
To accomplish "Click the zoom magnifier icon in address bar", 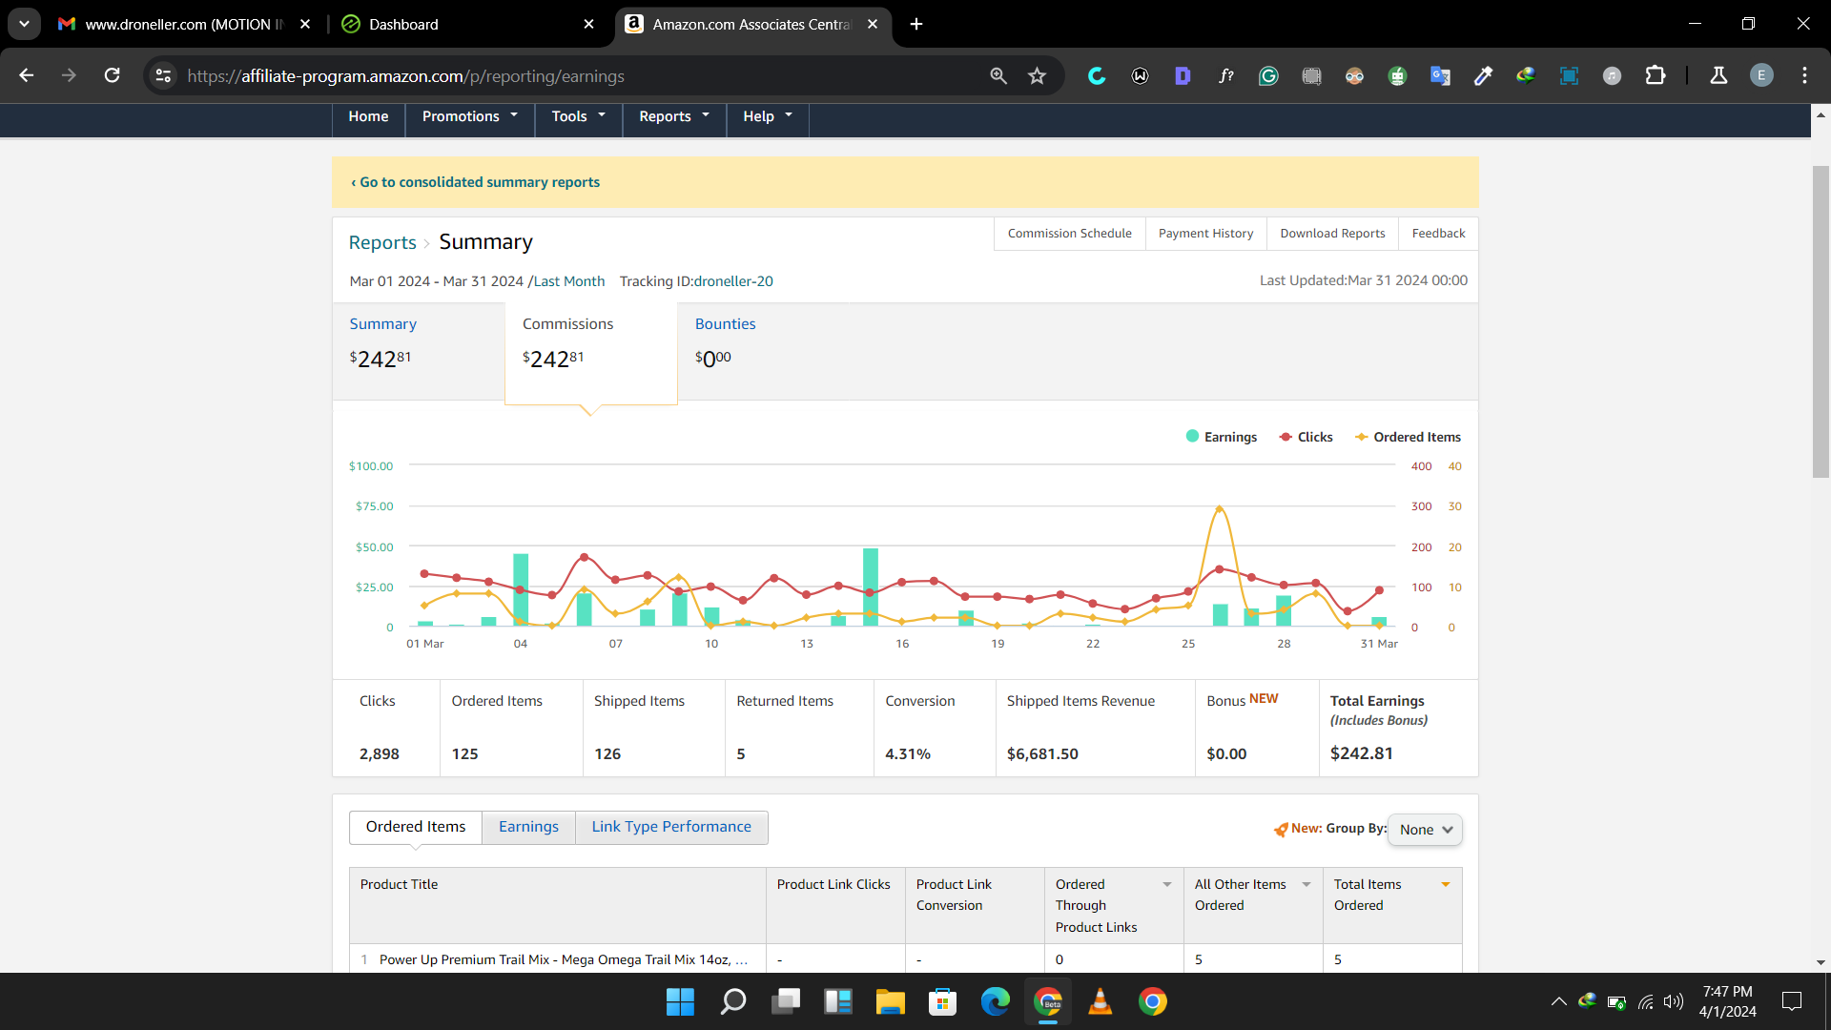I will click(998, 75).
